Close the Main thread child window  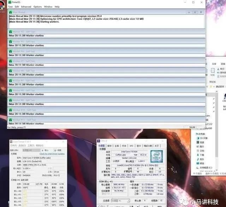click(201, 12)
